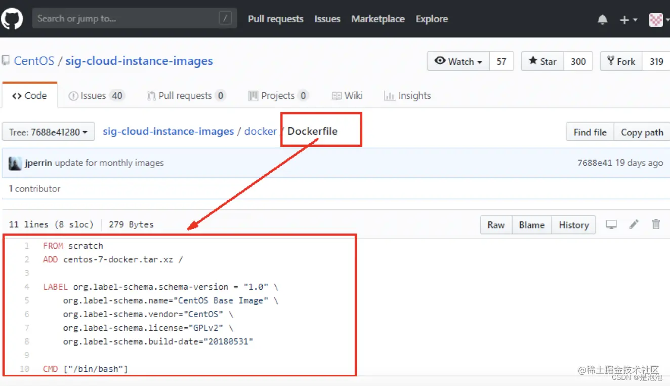Fork the repository
The width and height of the screenshot is (670, 386).
tap(621, 61)
